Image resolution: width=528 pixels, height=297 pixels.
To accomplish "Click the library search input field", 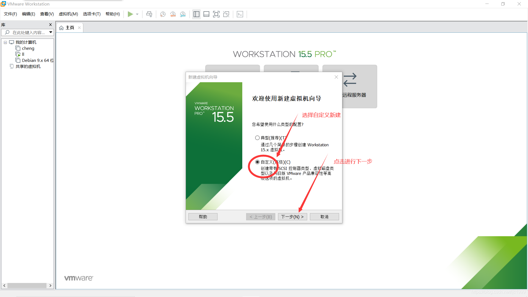I will click(x=28, y=32).
